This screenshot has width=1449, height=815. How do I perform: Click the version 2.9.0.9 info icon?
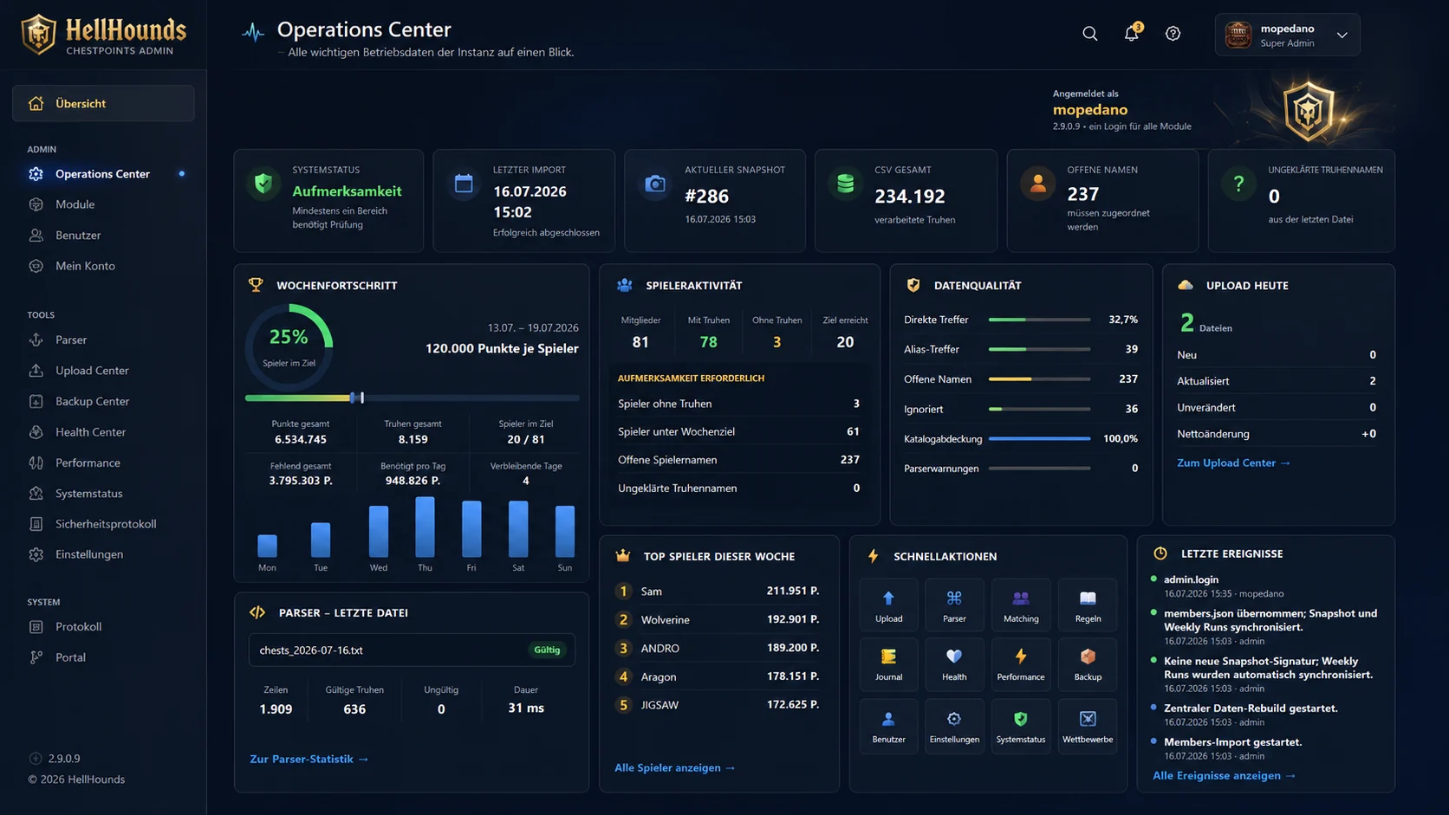[x=36, y=758]
